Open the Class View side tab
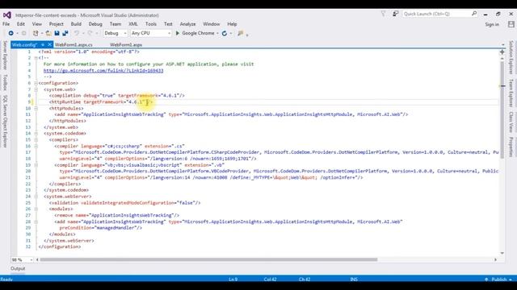 (511, 122)
